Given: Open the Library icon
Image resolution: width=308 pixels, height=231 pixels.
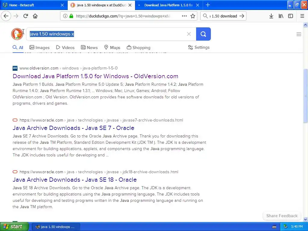Looking at the screenshot, I should click(x=281, y=16).
